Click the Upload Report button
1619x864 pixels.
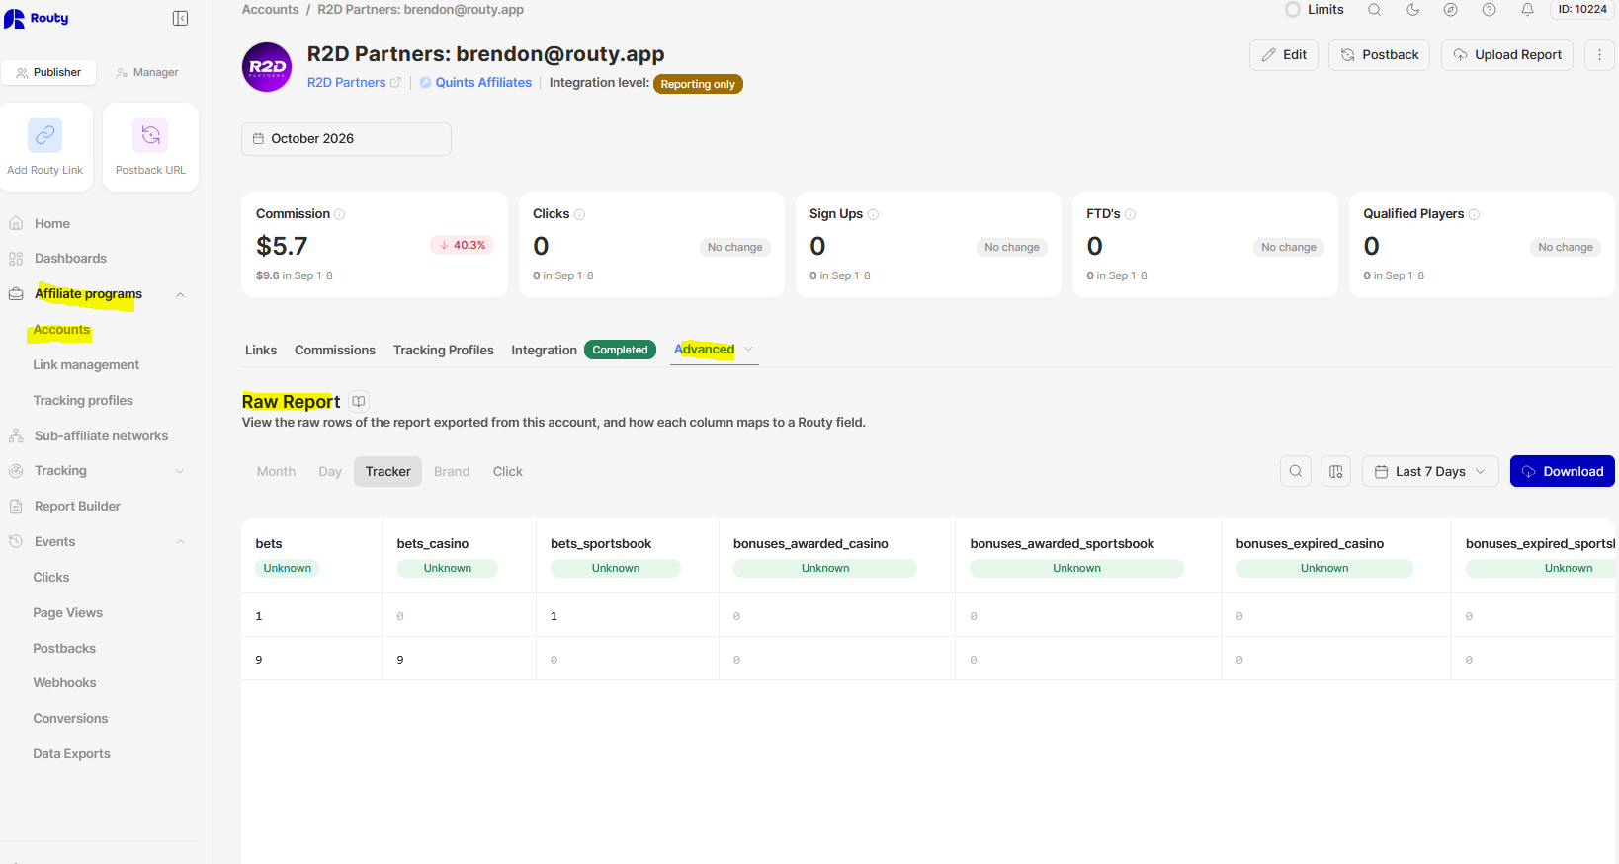pos(1506,55)
